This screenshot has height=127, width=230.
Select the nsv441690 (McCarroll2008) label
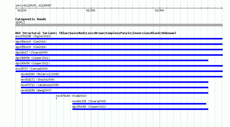tap(40, 74)
